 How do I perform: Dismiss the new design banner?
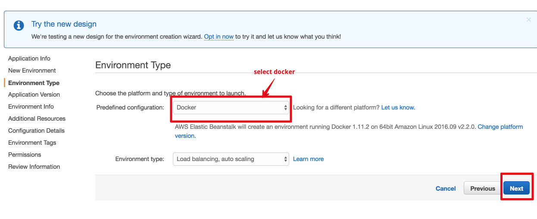tap(529, 20)
